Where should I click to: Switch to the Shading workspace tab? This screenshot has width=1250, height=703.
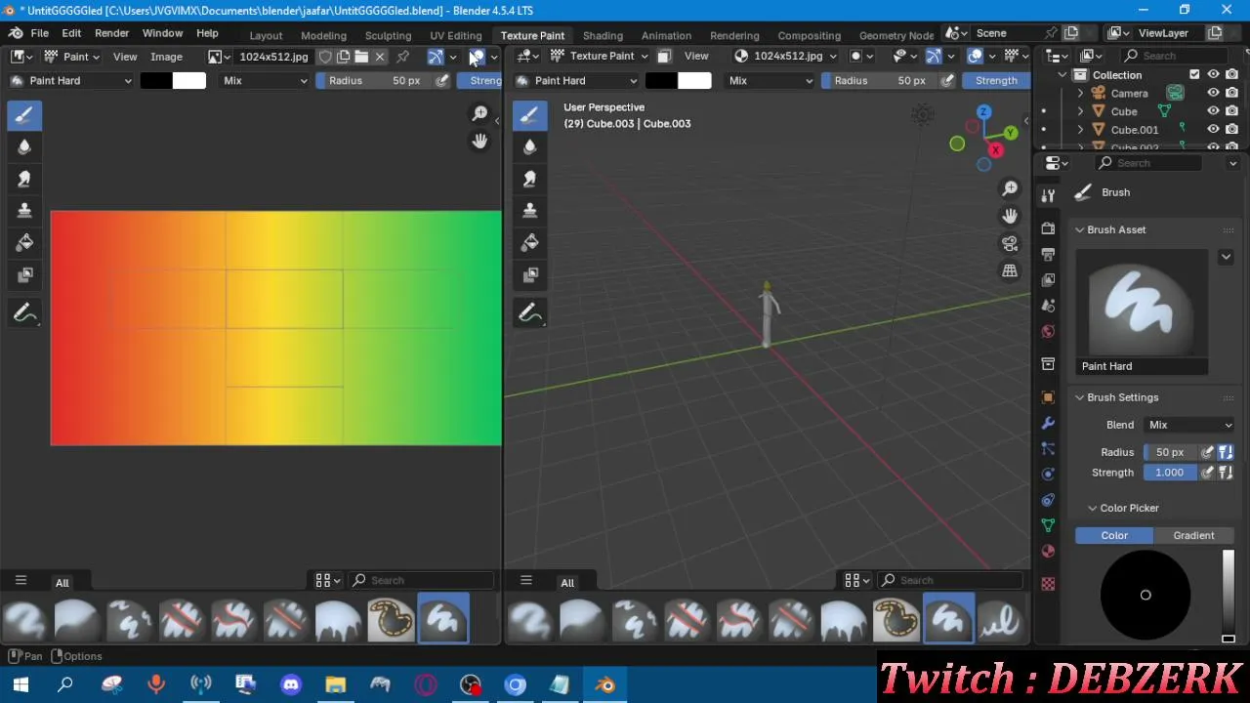[x=603, y=35]
